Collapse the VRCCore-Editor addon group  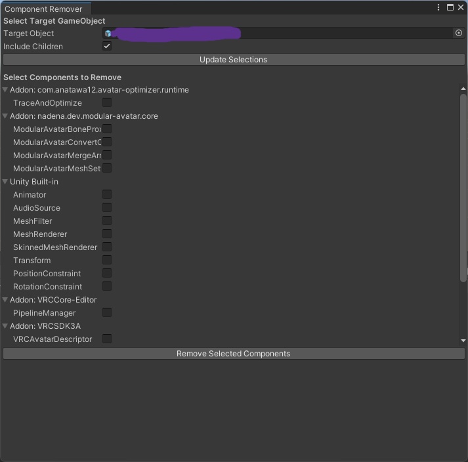(x=5, y=300)
